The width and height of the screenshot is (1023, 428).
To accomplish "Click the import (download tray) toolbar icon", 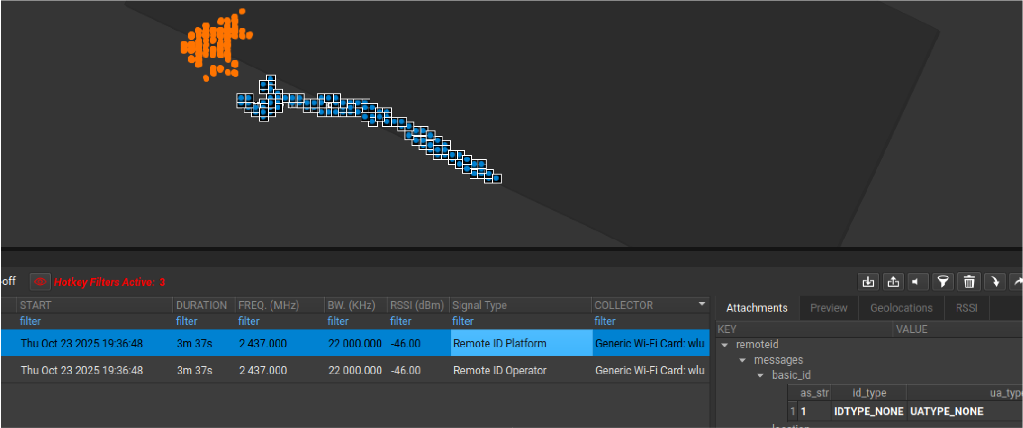I will point(868,282).
